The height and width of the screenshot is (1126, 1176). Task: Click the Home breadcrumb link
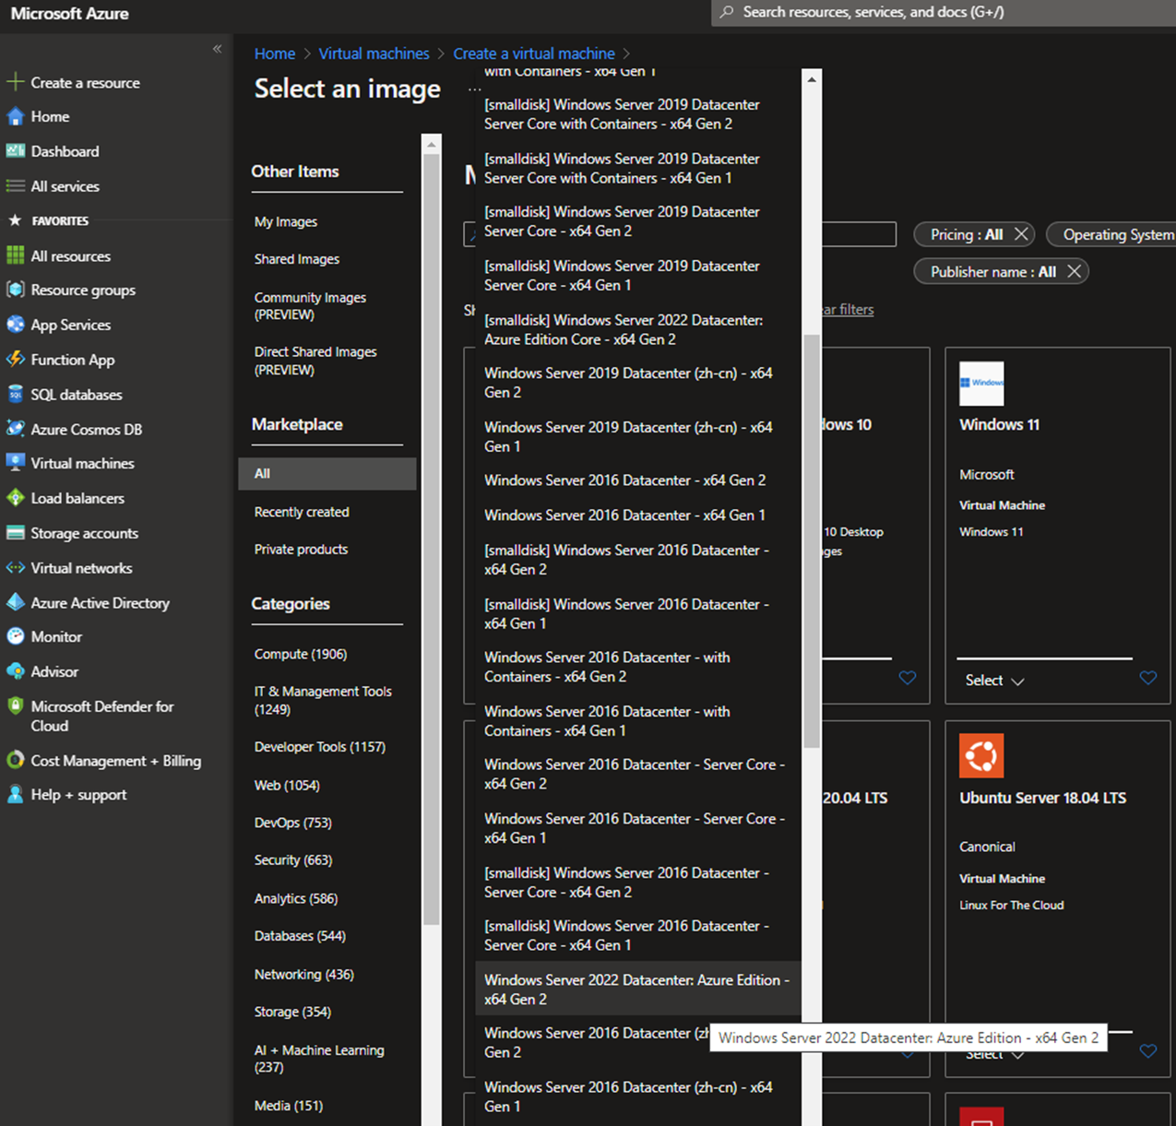pos(275,53)
